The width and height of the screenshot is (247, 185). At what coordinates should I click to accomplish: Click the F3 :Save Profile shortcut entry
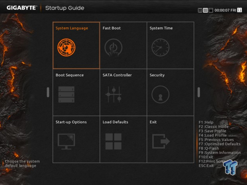click(212, 131)
